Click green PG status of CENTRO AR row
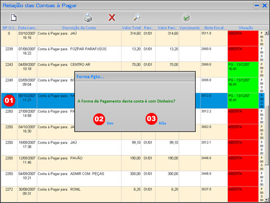The height and width of the screenshot is (203, 270). coord(243,69)
